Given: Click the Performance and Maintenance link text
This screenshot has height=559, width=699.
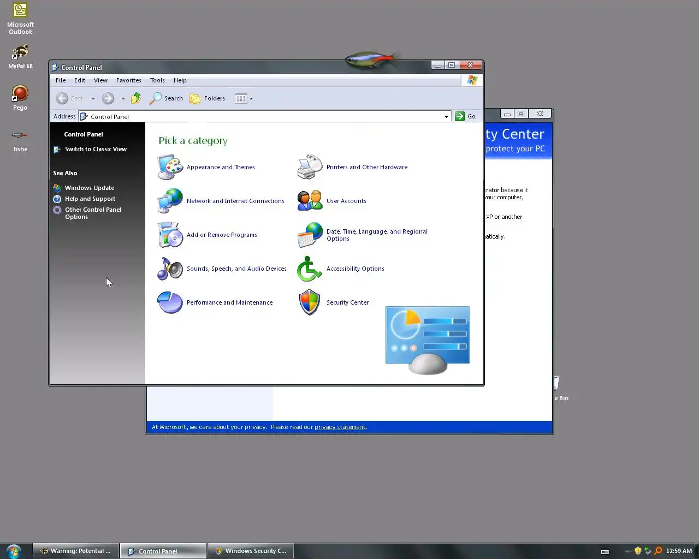Looking at the screenshot, I should [229, 302].
